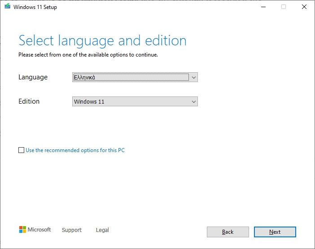315x249 pixels.
Task: Minimize the Windows 11 Setup window
Action: click(x=262, y=7)
